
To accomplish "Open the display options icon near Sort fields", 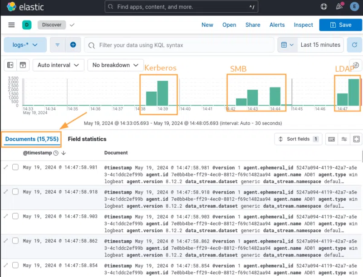I will 343,139.
